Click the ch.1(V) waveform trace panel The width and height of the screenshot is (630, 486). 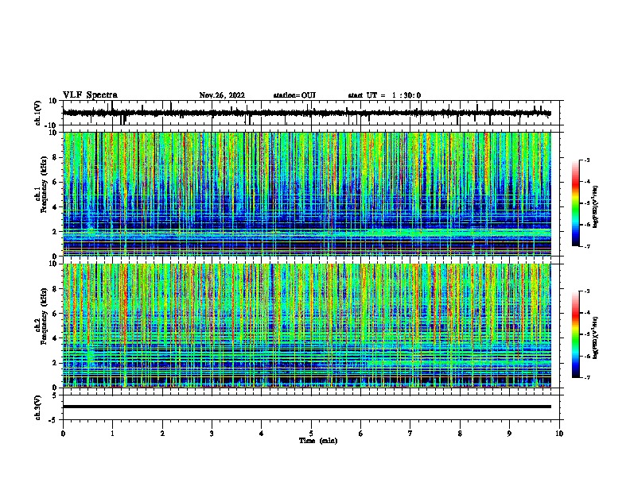(x=311, y=113)
